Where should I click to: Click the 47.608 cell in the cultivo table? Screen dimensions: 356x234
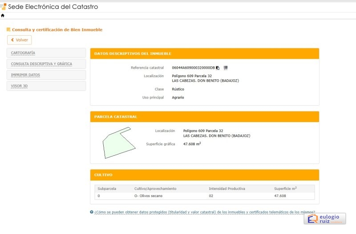click(280, 196)
